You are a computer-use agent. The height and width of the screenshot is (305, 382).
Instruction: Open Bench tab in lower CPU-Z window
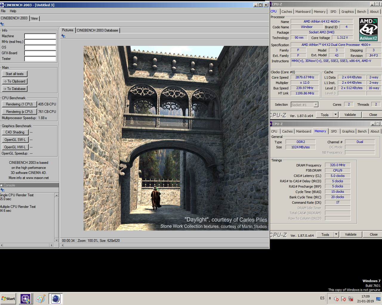(362, 131)
